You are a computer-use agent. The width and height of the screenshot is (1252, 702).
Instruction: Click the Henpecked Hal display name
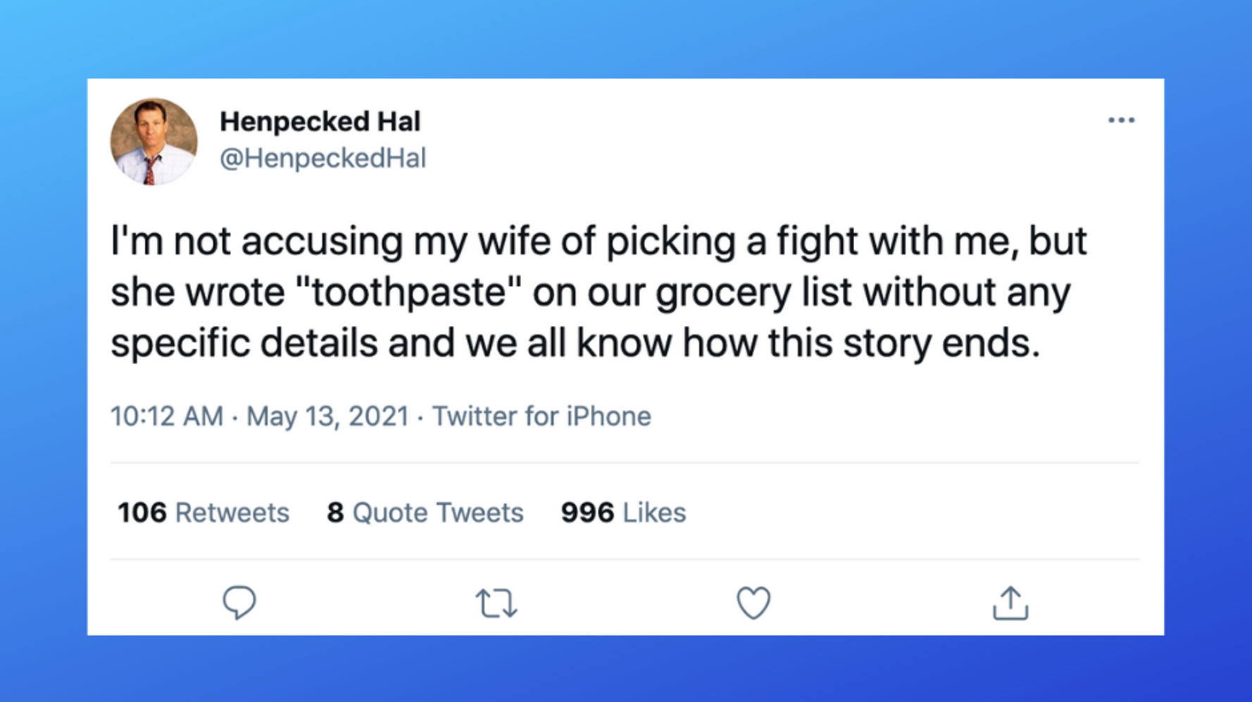point(320,120)
